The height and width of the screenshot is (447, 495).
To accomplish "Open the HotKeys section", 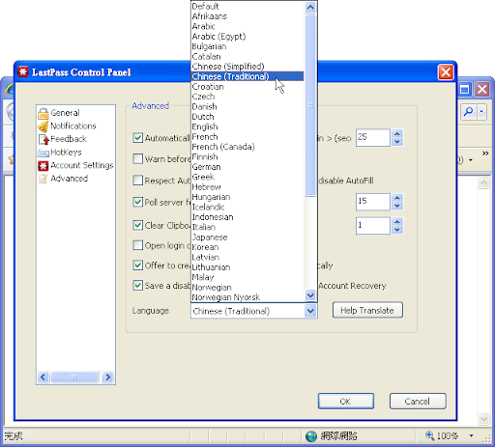I will (x=66, y=153).
